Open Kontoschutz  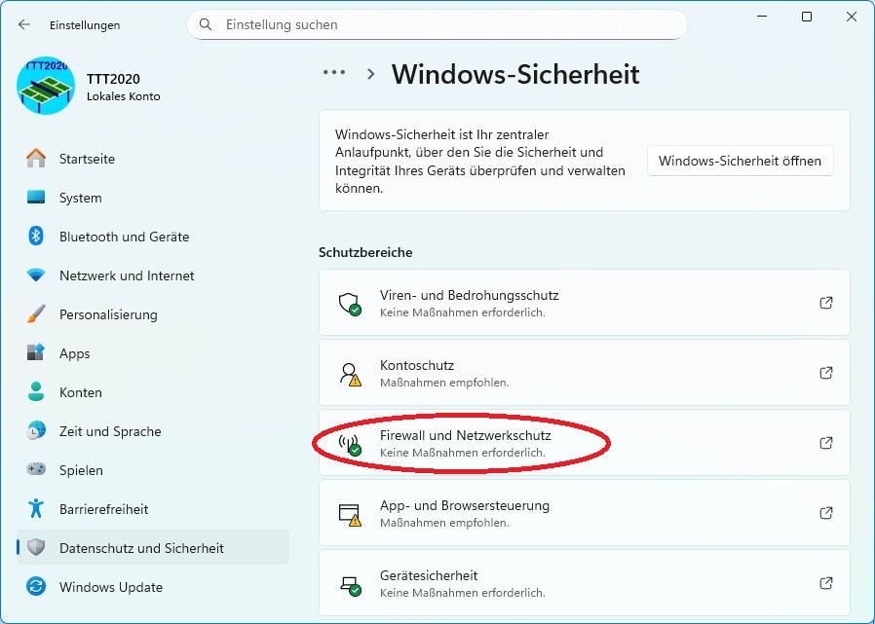[585, 373]
